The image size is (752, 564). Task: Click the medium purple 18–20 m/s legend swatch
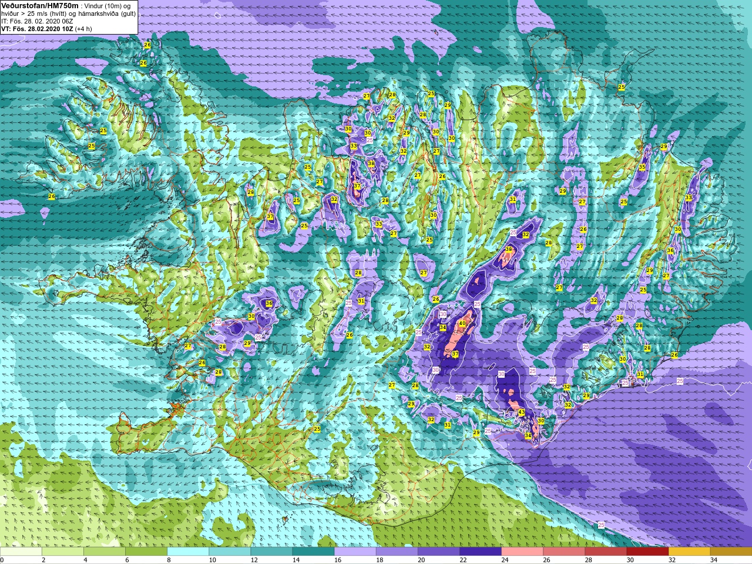397,552
